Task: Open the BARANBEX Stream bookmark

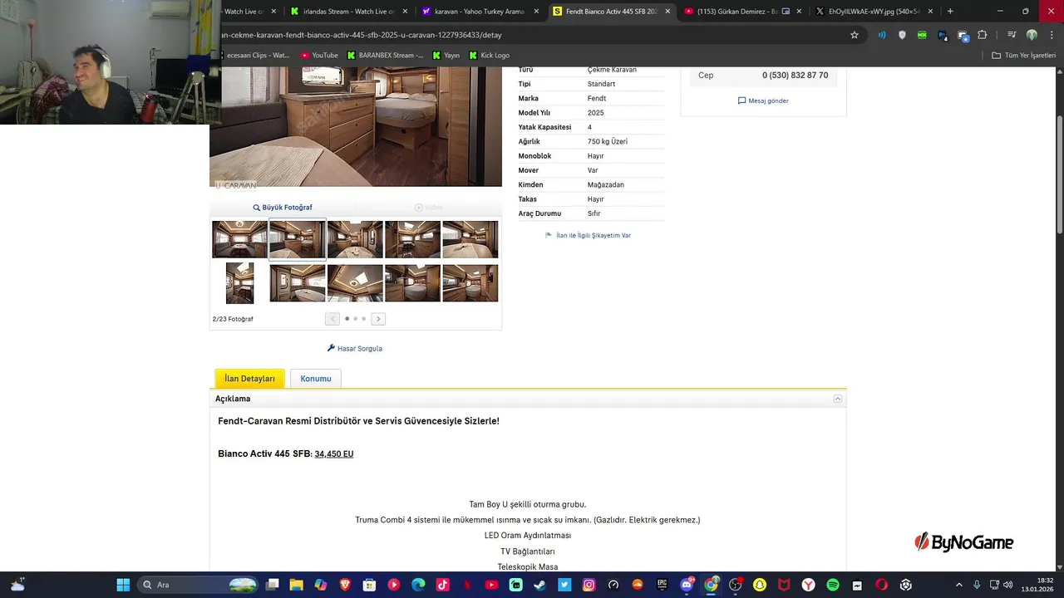Action: [x=385, y=56]
